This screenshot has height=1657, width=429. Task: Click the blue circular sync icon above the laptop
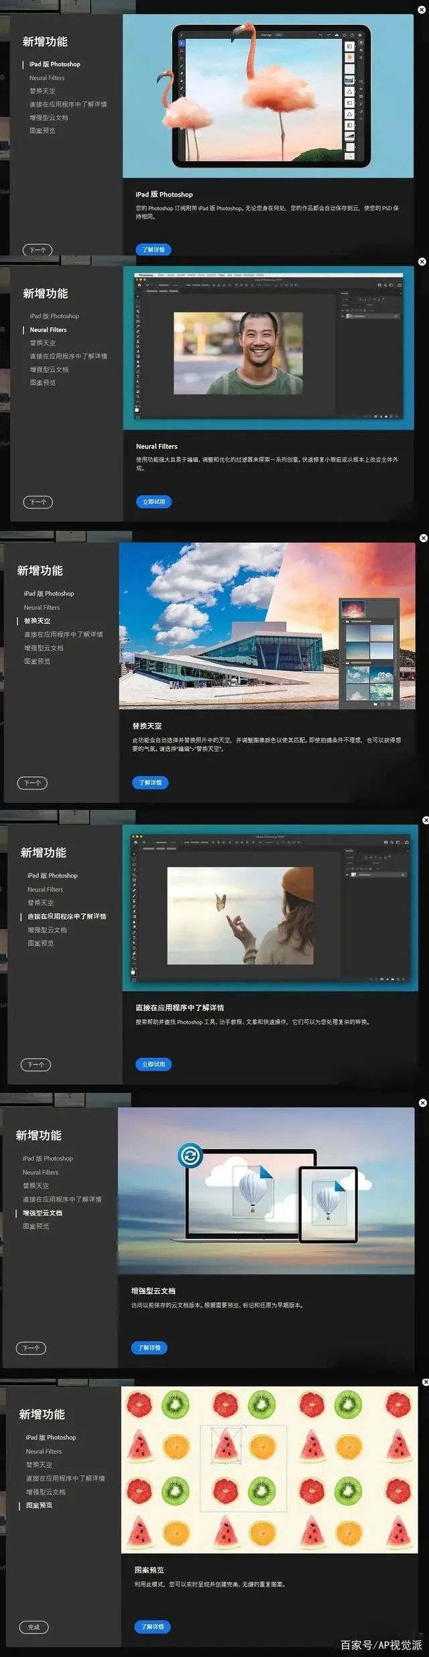click(190, 1155)
